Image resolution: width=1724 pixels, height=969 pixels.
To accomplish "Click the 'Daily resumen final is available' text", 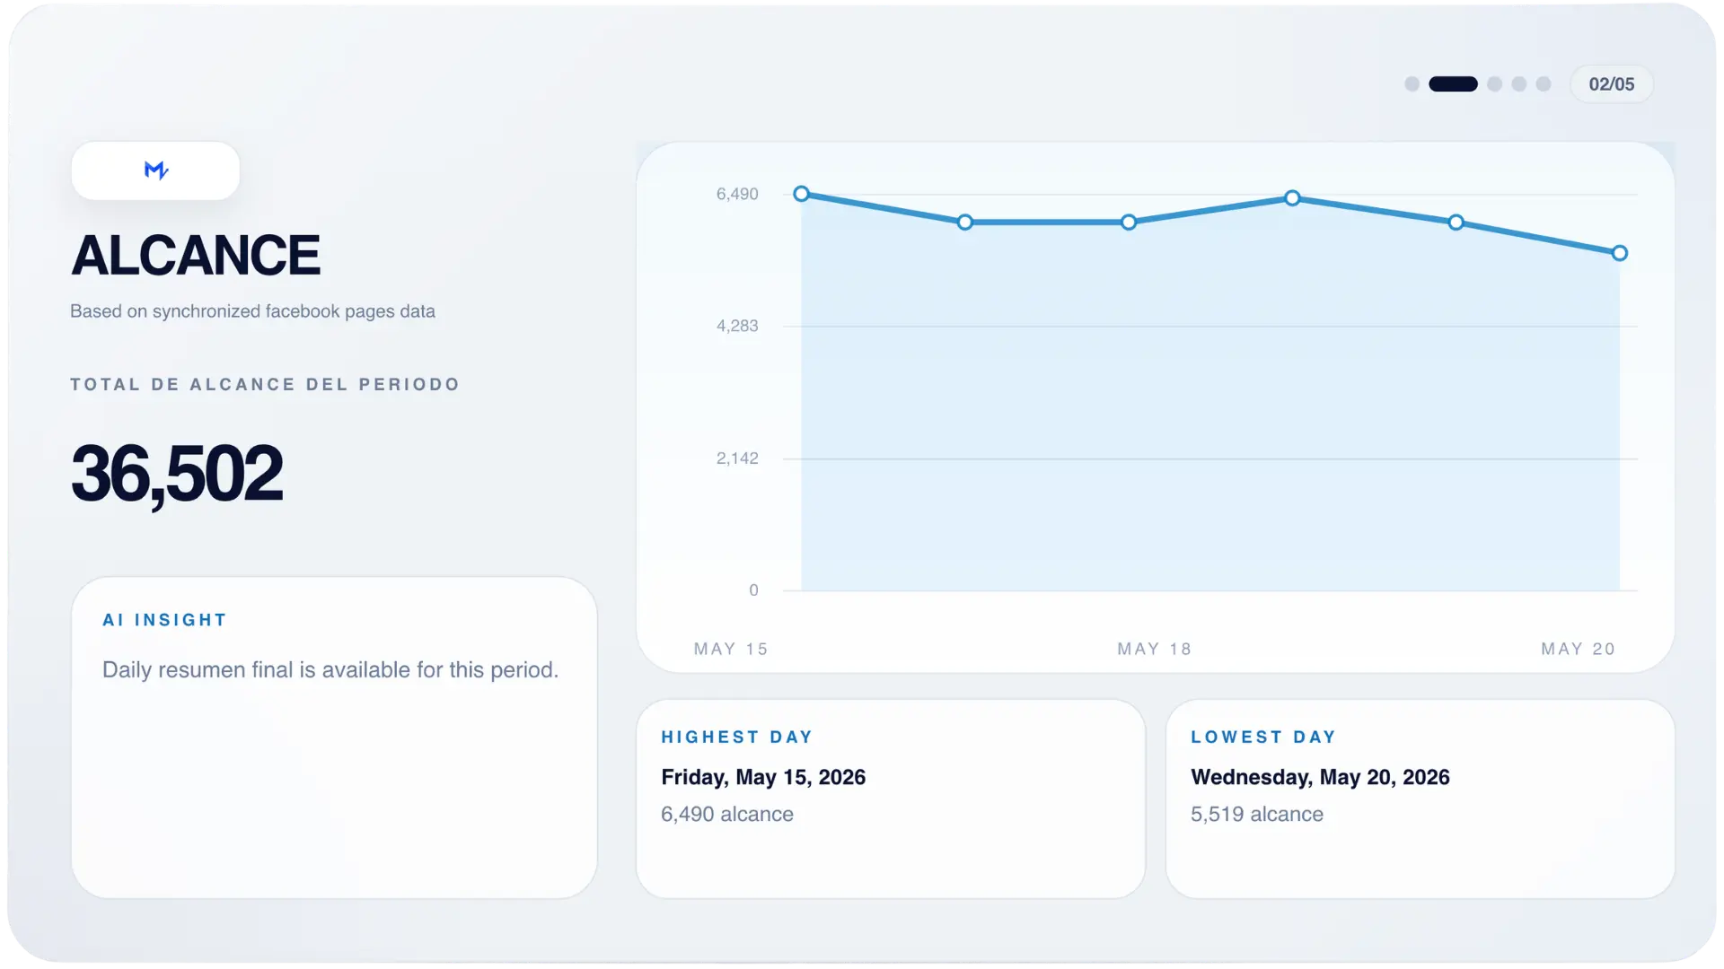I will click(330, 669).
